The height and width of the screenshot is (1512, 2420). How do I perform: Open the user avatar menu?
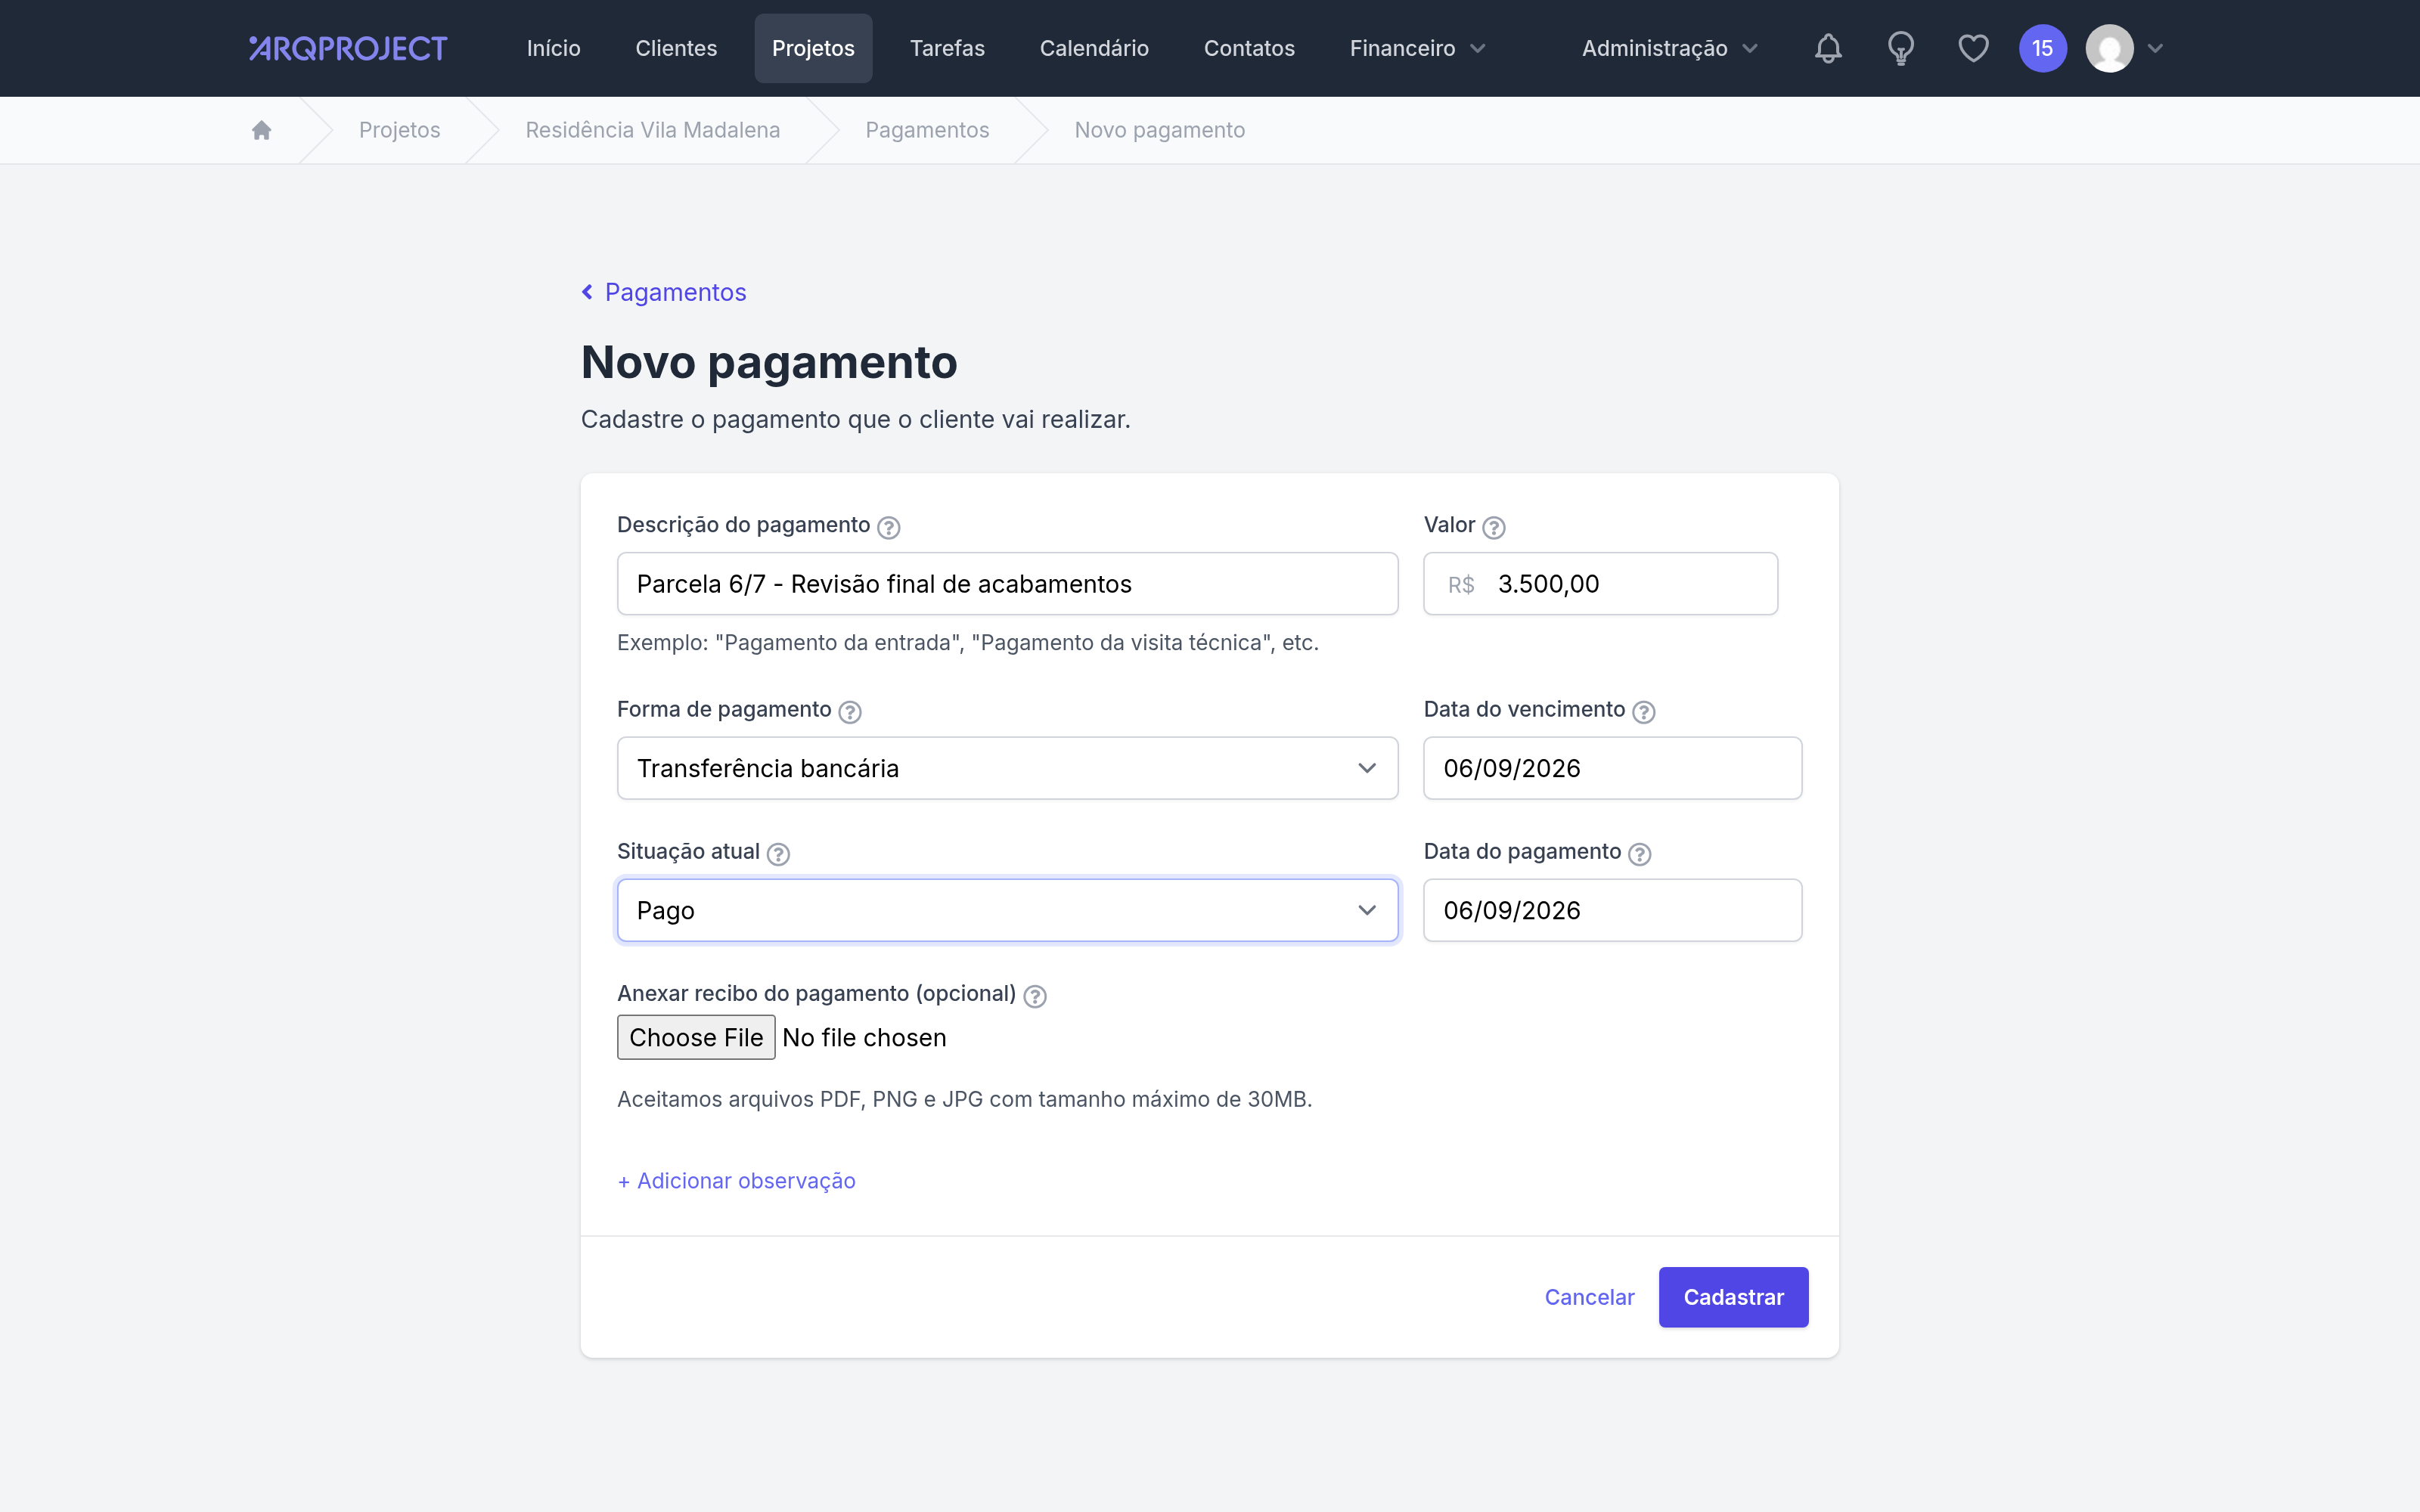(x=2109, y=48)
